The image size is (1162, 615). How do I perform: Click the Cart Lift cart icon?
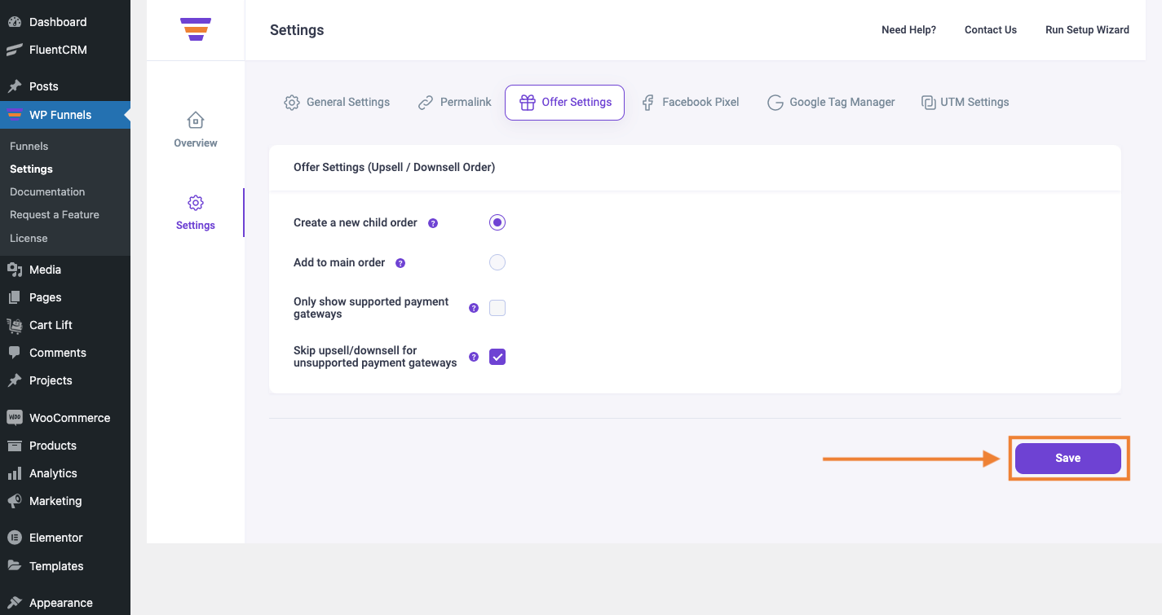[x=15, y=325]
